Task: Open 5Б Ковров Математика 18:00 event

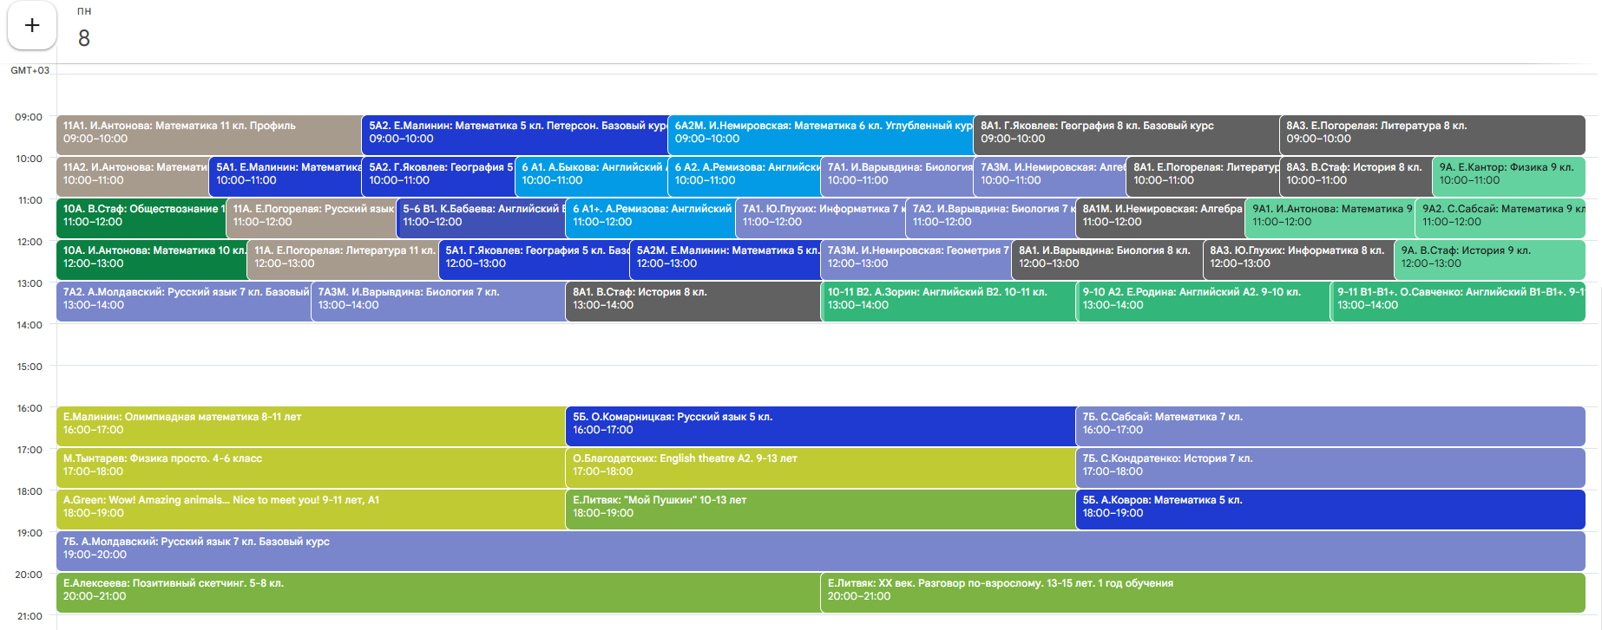Action: (1330, 508)
